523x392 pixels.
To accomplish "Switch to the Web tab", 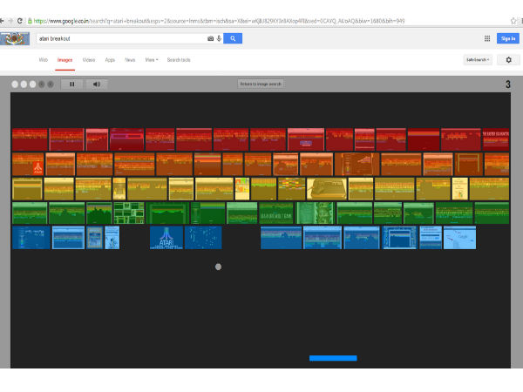I will coord(44,60).
